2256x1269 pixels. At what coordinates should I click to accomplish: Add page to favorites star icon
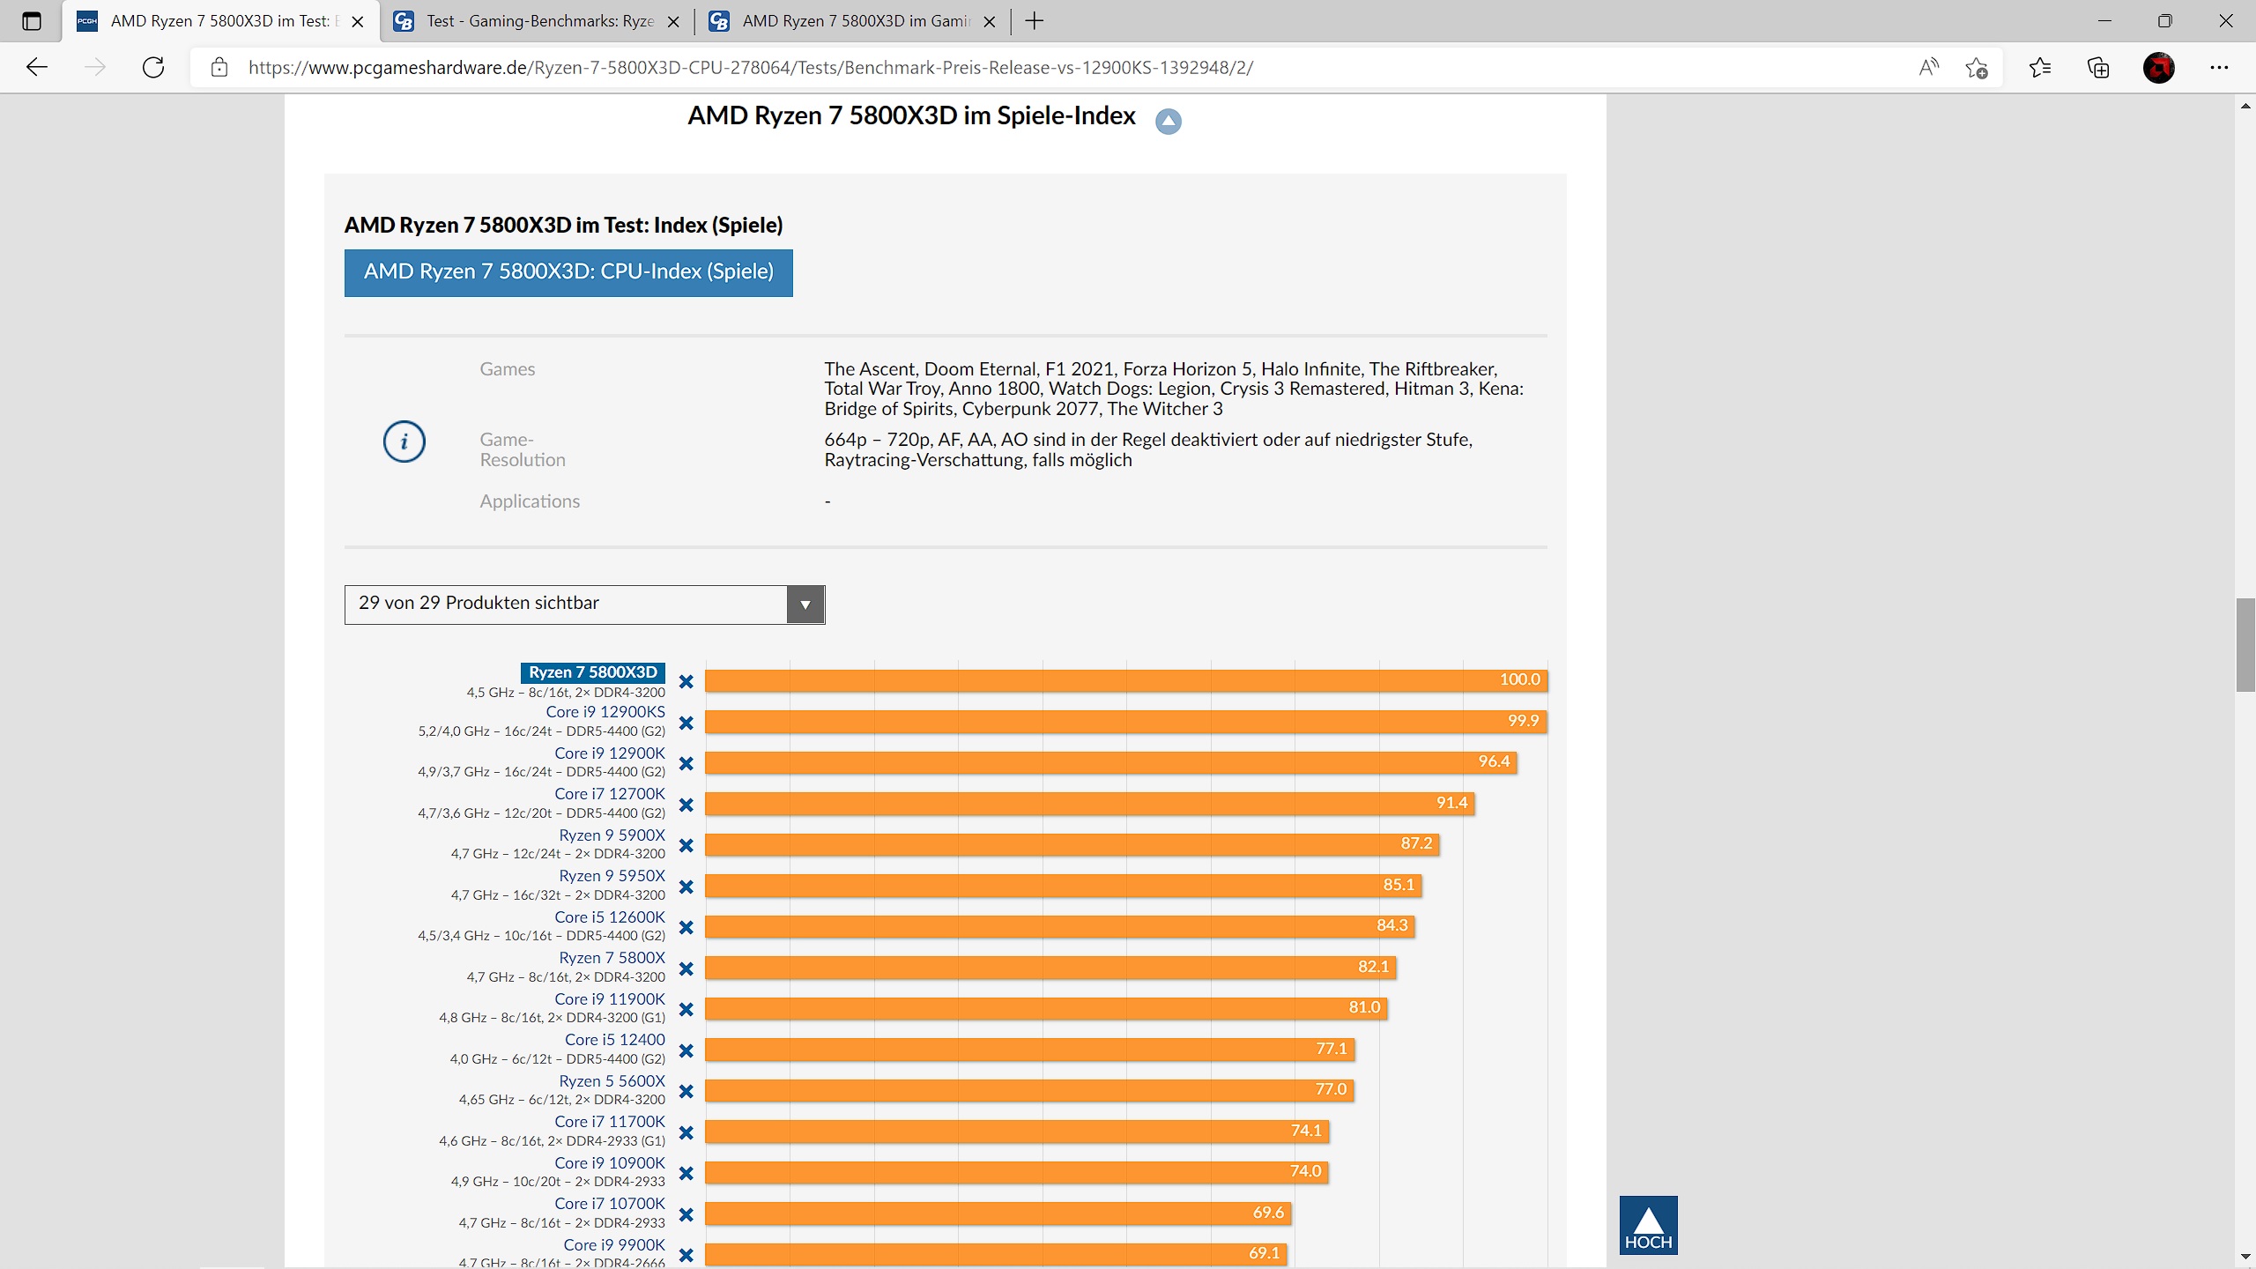tap(1976, 68)
